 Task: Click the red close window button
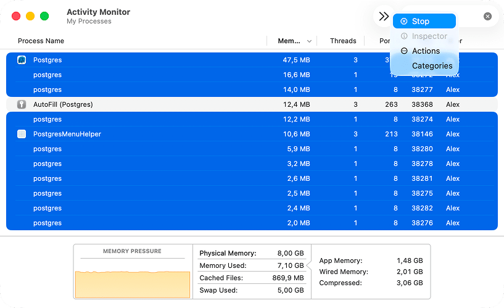pos(16,16)
